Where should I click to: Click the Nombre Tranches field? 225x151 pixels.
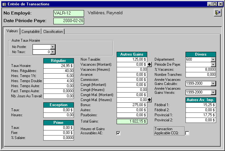201,75
